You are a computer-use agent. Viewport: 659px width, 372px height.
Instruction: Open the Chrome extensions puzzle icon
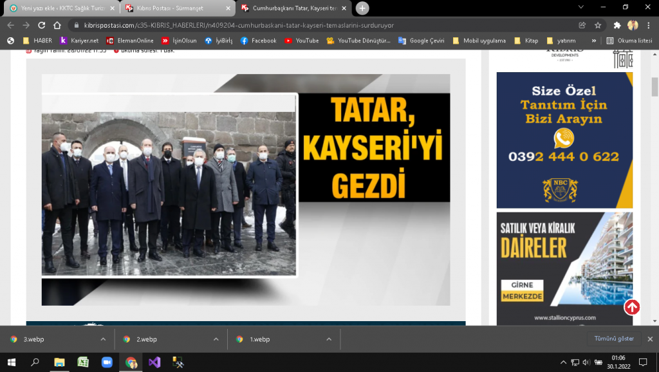point(617,25)
